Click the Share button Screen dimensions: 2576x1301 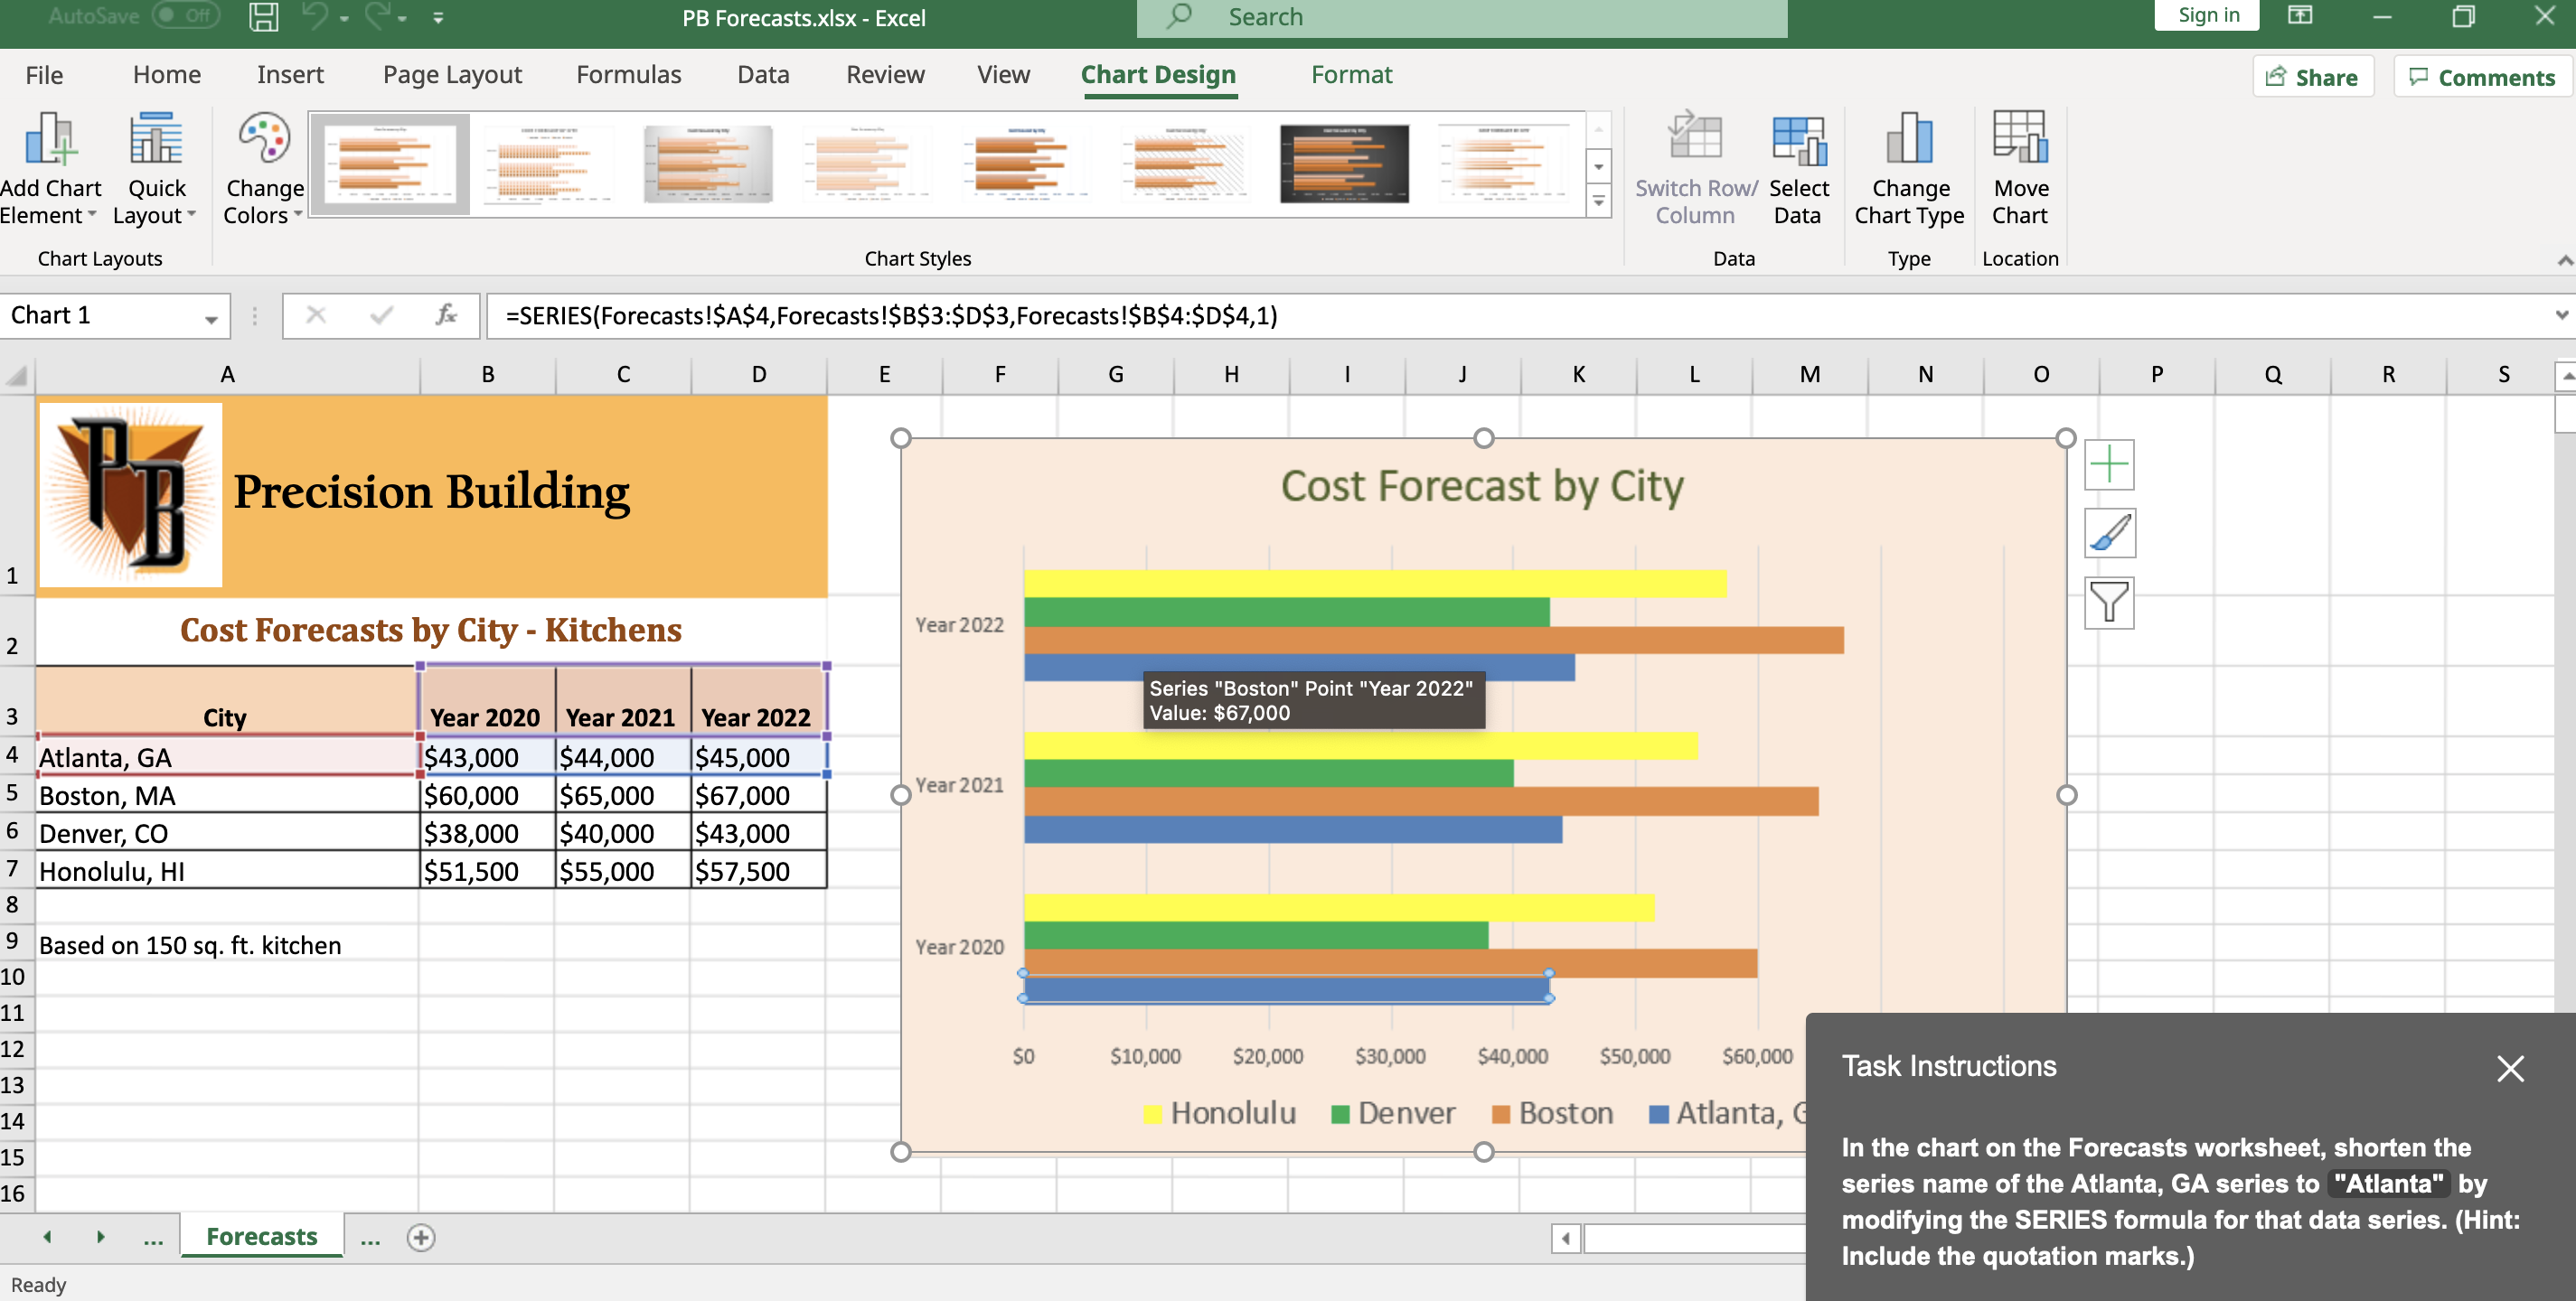click(x=2312, y=77)
